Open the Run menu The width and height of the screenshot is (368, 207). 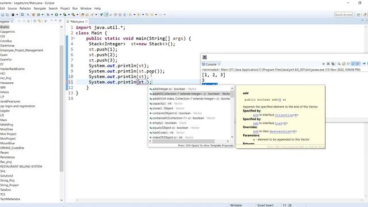75,9
